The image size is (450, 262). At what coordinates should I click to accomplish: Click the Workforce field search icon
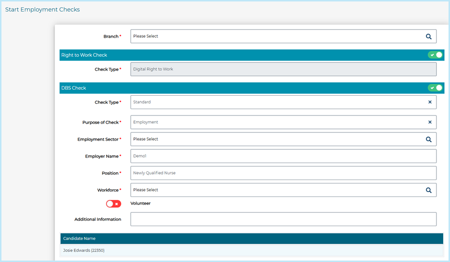[429, 190]
